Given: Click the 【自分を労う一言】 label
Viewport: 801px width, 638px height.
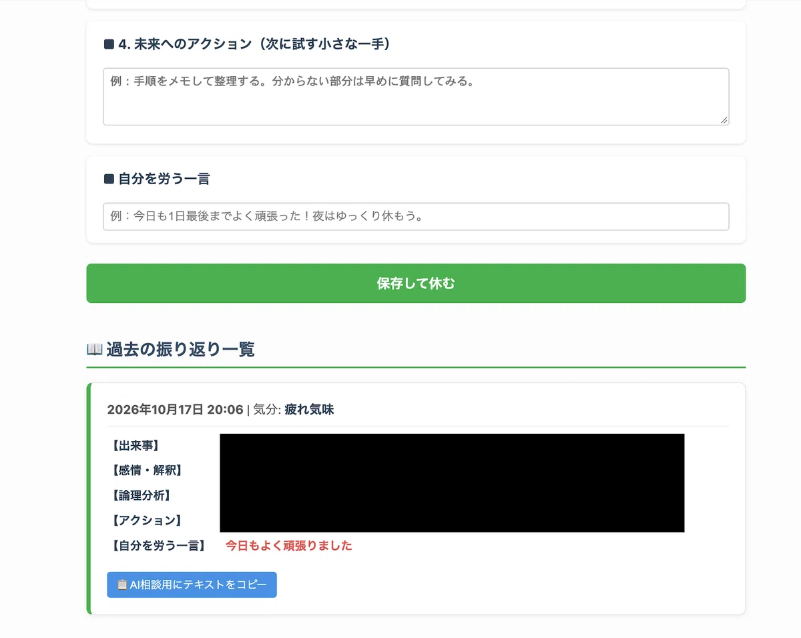Looking at the screenshot, I should pyautogui.click(x=159, y=545).
